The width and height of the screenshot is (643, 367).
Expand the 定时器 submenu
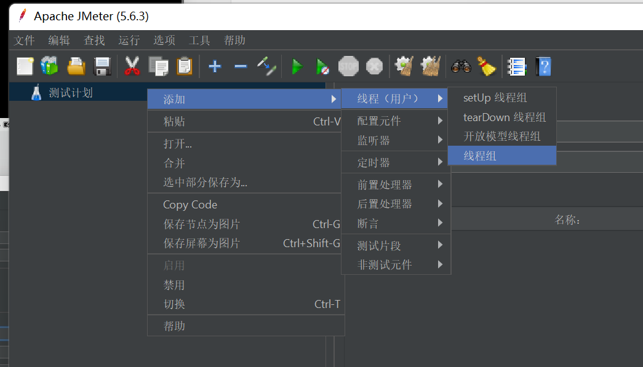(x=396, y=163)
